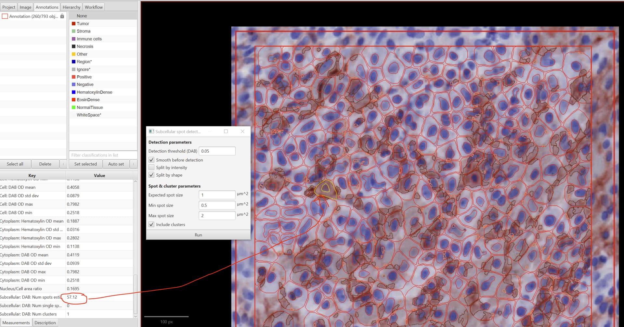The image size is (624, 327).
Task: Run the subcellular spot detection
Action: 198,234
